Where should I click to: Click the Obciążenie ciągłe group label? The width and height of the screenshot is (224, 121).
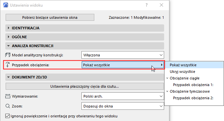tap(185, 78)
